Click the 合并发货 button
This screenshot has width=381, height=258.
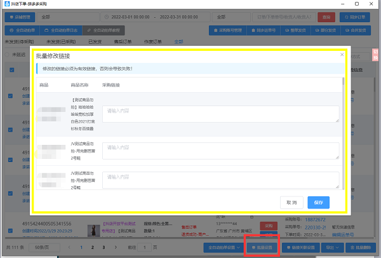pos(356,31)
